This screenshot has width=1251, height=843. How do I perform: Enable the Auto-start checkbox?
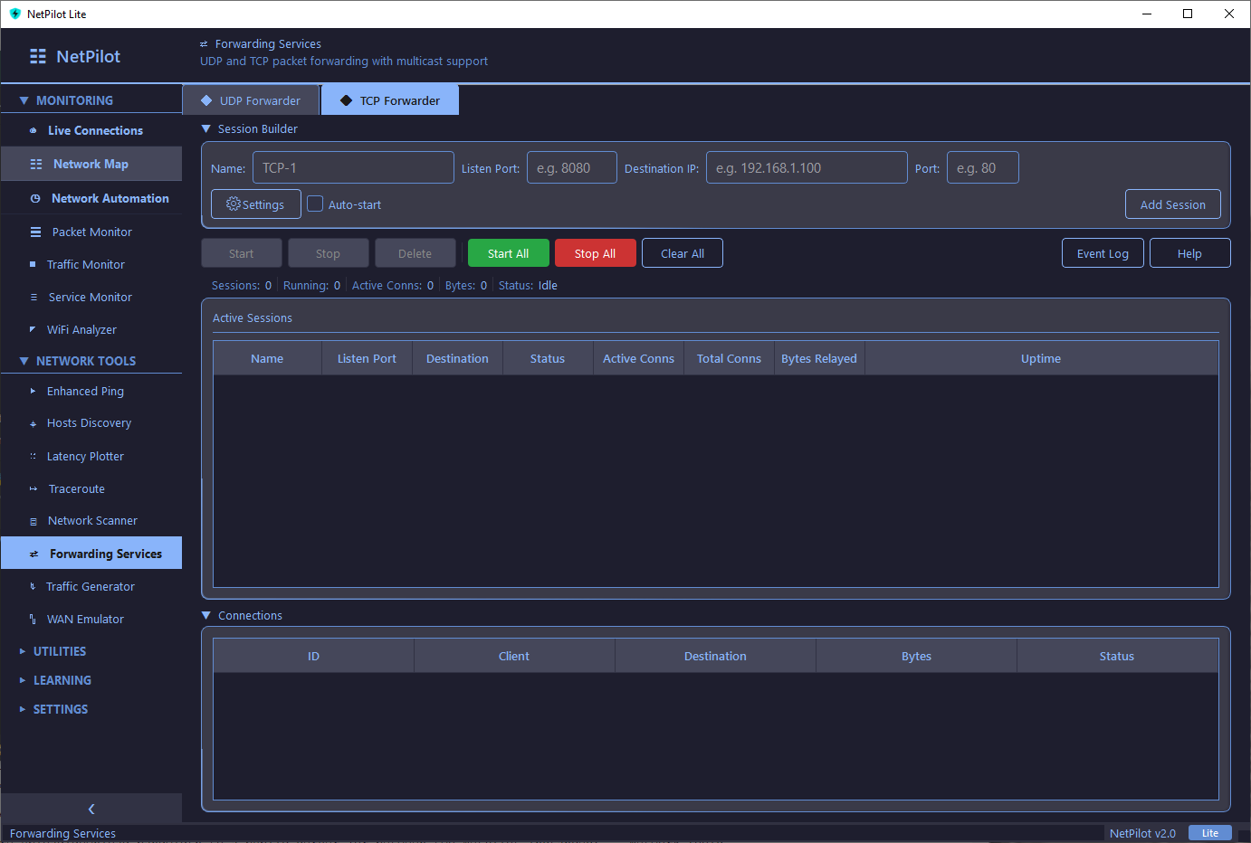click(x=315, y=204)
